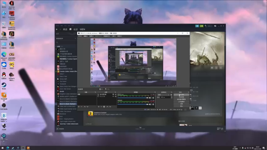Open Steam Store tab

tap(65, 29)
